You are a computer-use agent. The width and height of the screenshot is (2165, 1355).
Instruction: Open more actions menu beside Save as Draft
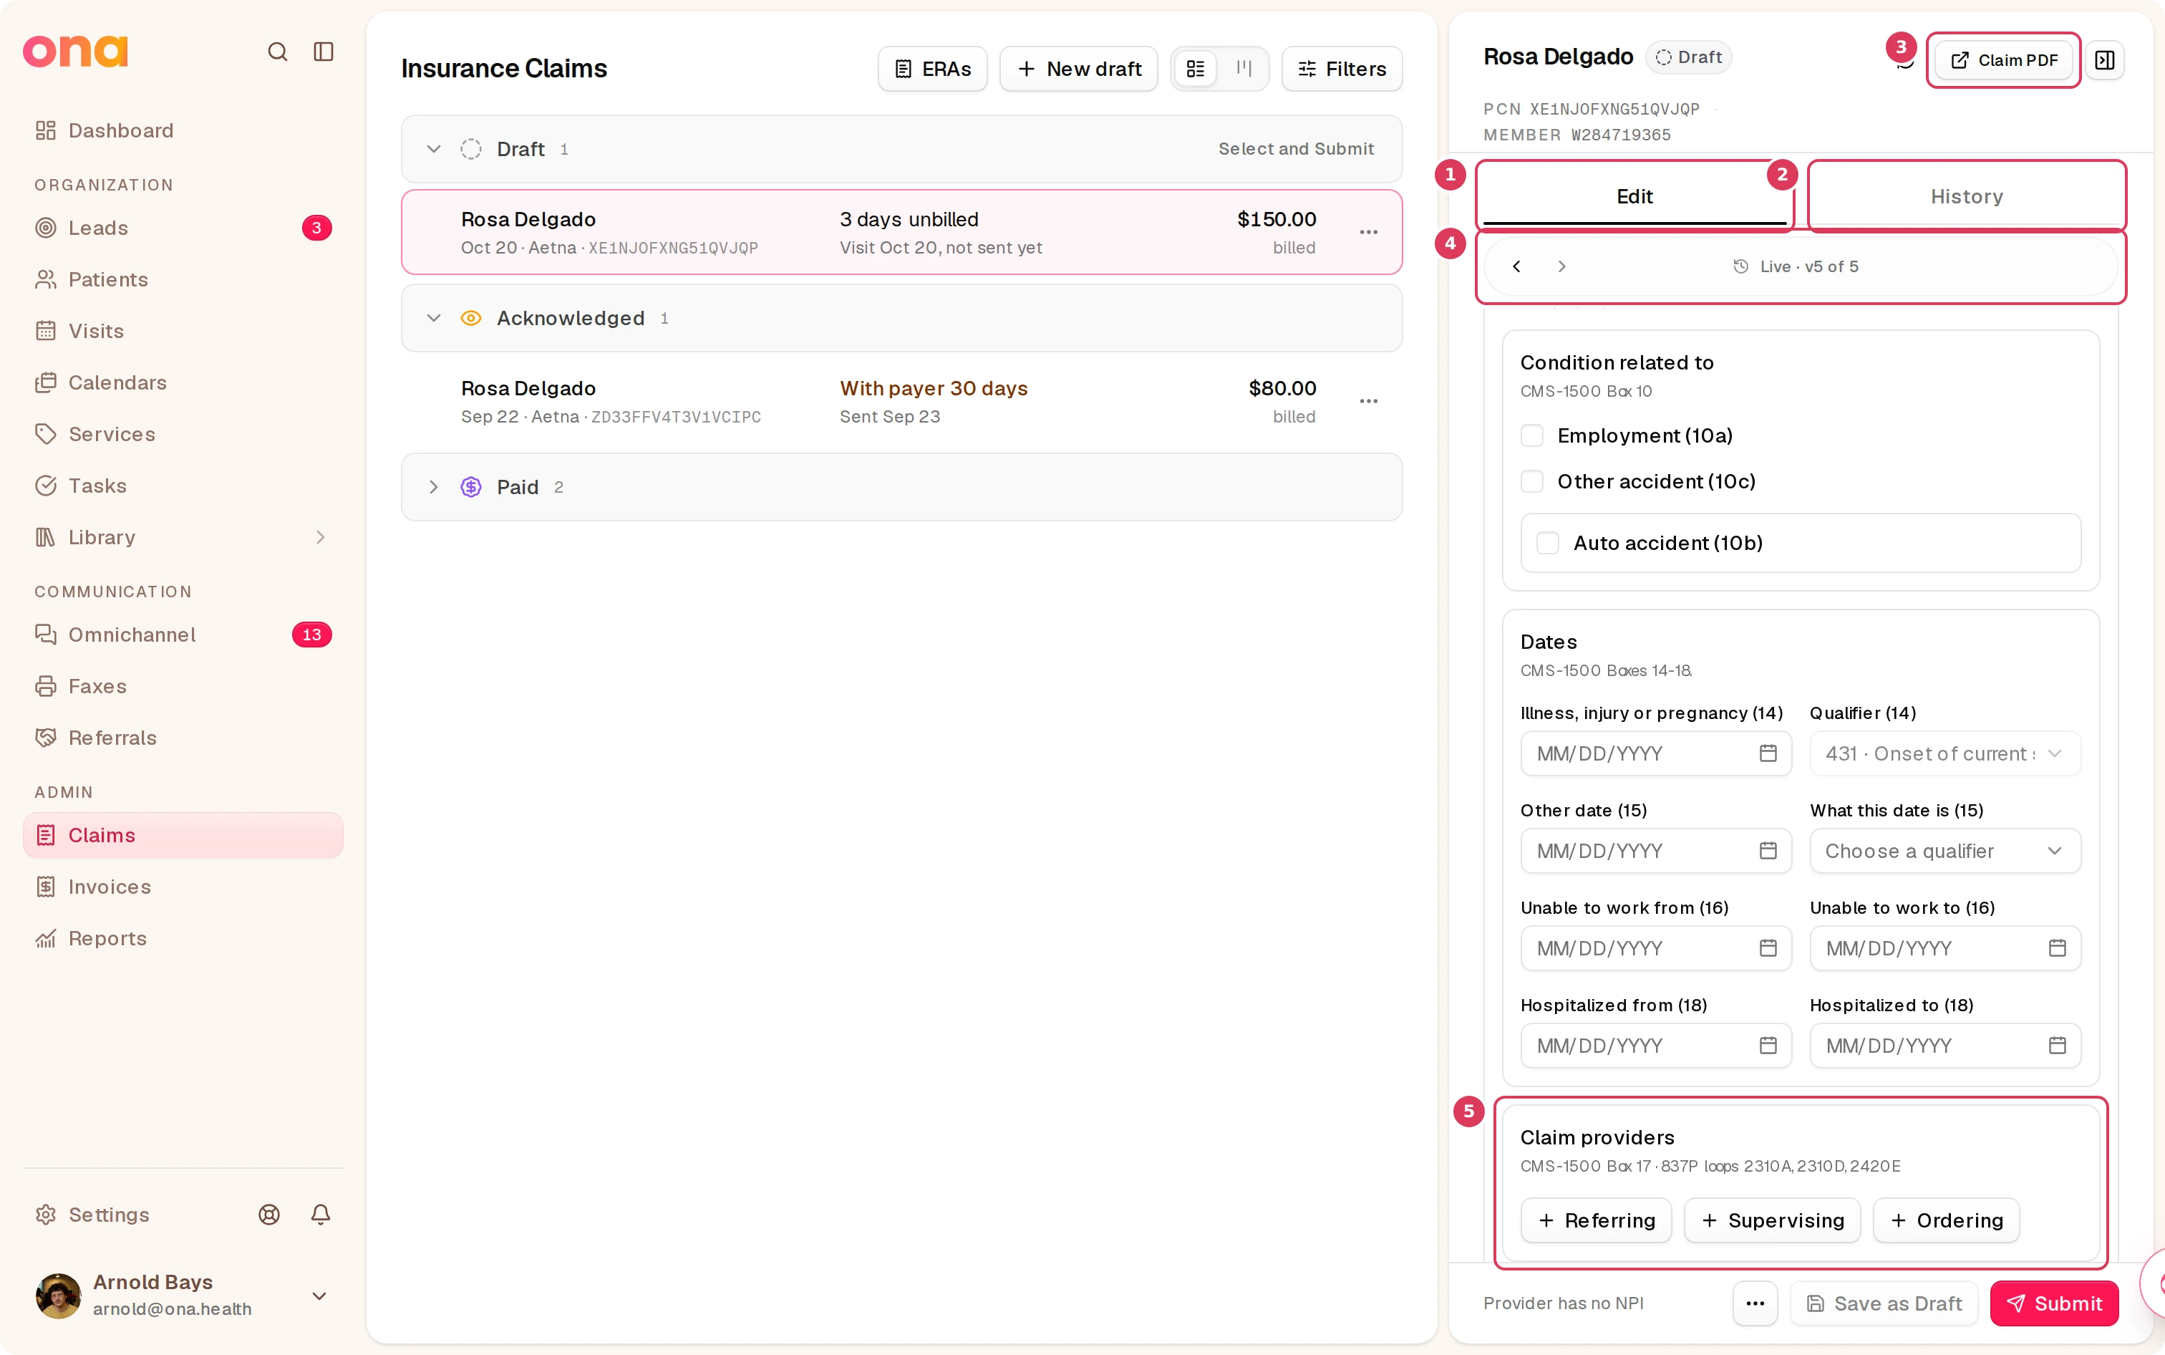[1755, 1303]
